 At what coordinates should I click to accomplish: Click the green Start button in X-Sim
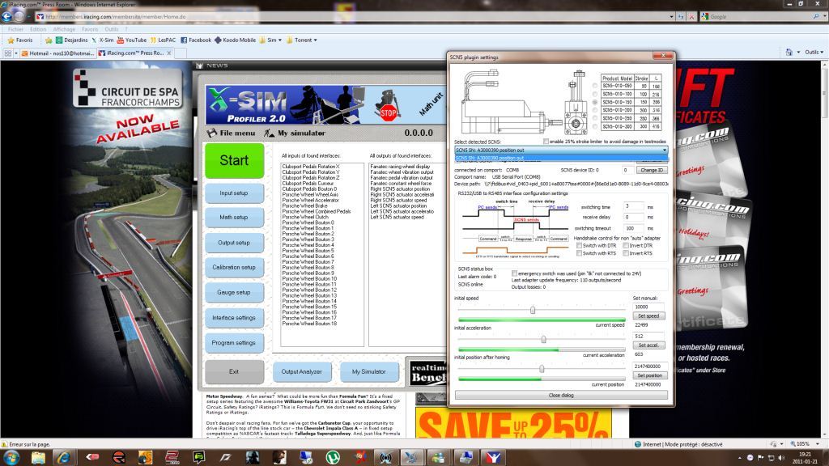234,161
